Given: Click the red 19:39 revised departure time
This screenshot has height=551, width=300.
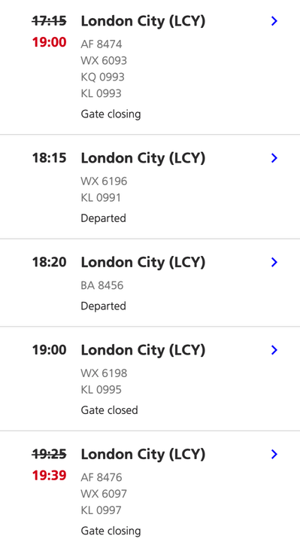Looking at the screenshot, I should (50, 476).
